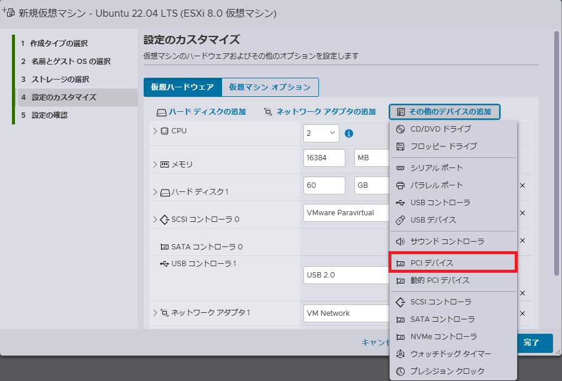This screenshot has height=381, width=562.
Task: Select CD/DVD ドライブ from the device menu
Action: 453,129
